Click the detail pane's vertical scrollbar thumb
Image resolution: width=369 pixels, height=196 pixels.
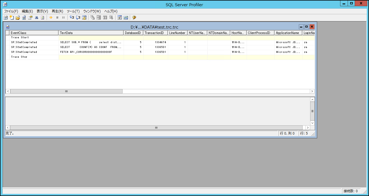point(312,111)
